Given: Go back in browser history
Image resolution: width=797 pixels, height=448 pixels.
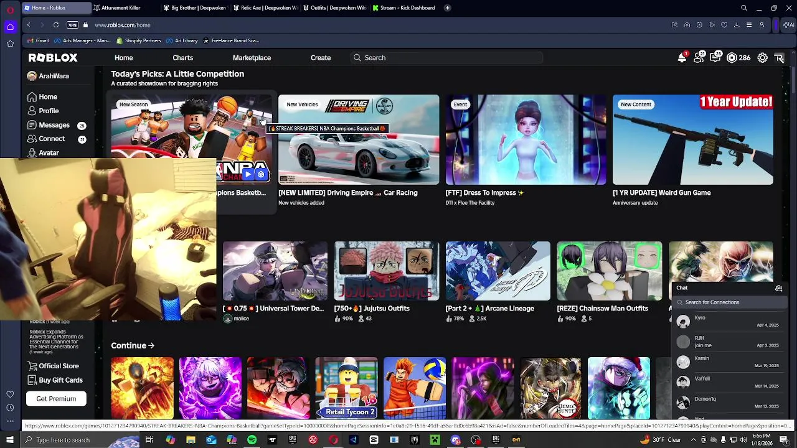Looking at the screenshot, I should pos(29,25).
